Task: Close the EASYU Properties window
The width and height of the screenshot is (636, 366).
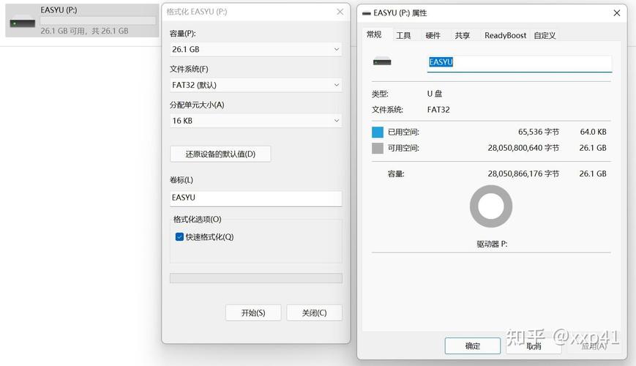Action: pyautogui.click(x=616, y=13)
